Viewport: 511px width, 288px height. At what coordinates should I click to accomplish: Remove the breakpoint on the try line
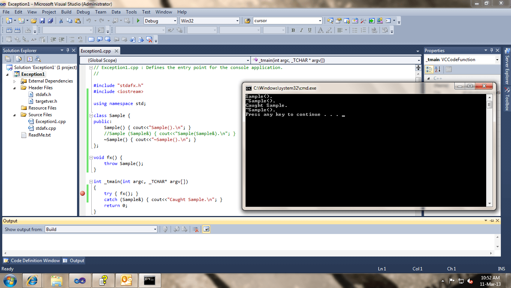(x=82, y=193)
